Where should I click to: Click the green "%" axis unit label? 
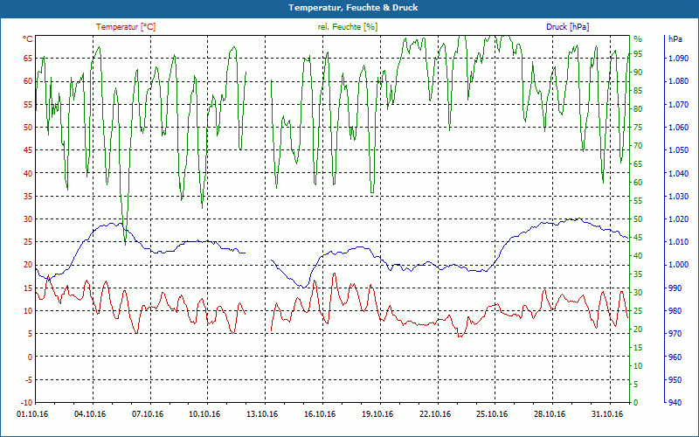pos(638,38)
